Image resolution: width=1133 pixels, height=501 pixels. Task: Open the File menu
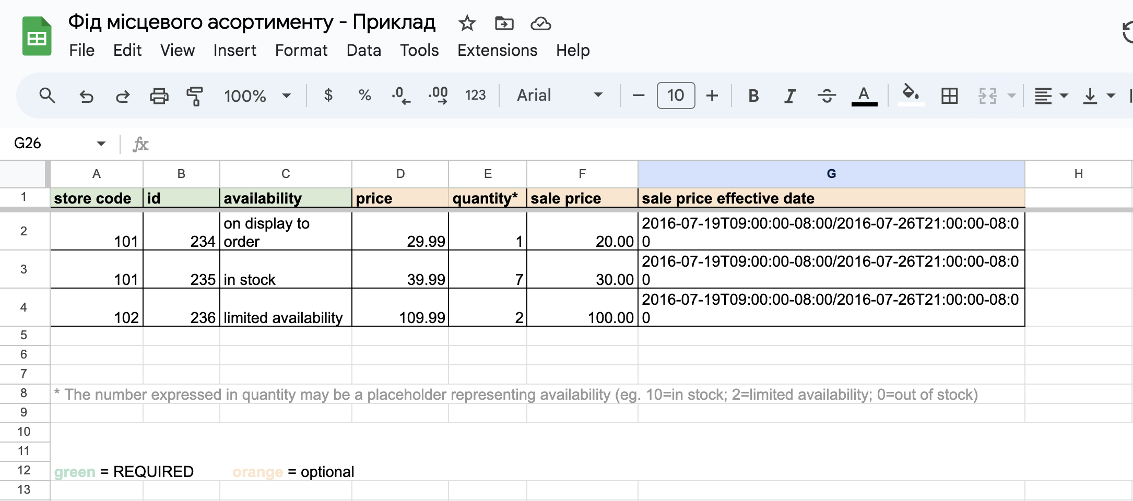[x=81, y=51]
